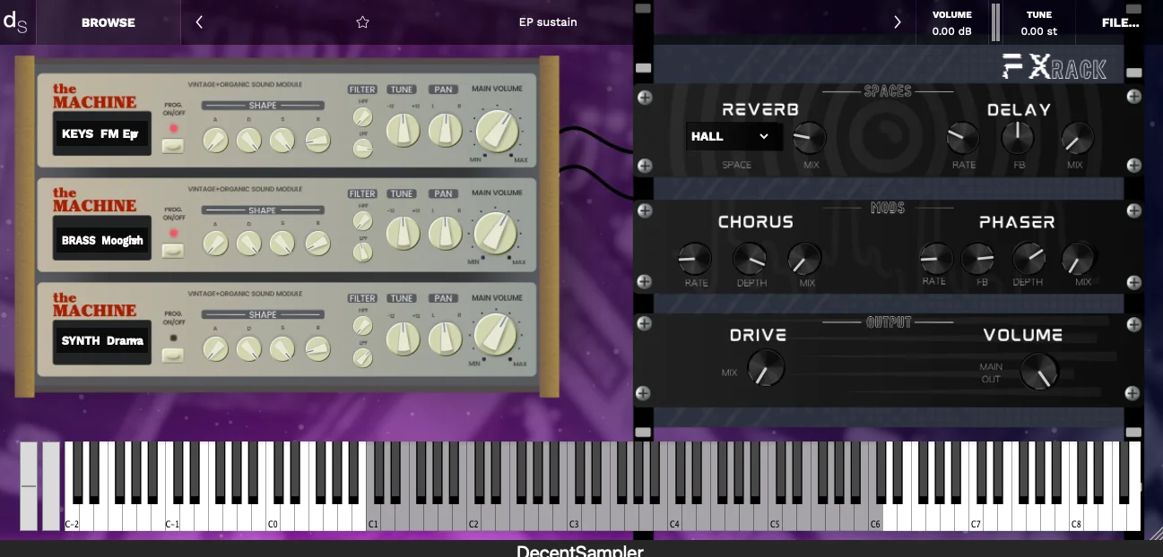The image size is (1163, 557).
Task: Click the Delay RATE knob
Action: [x=964, y=138]
